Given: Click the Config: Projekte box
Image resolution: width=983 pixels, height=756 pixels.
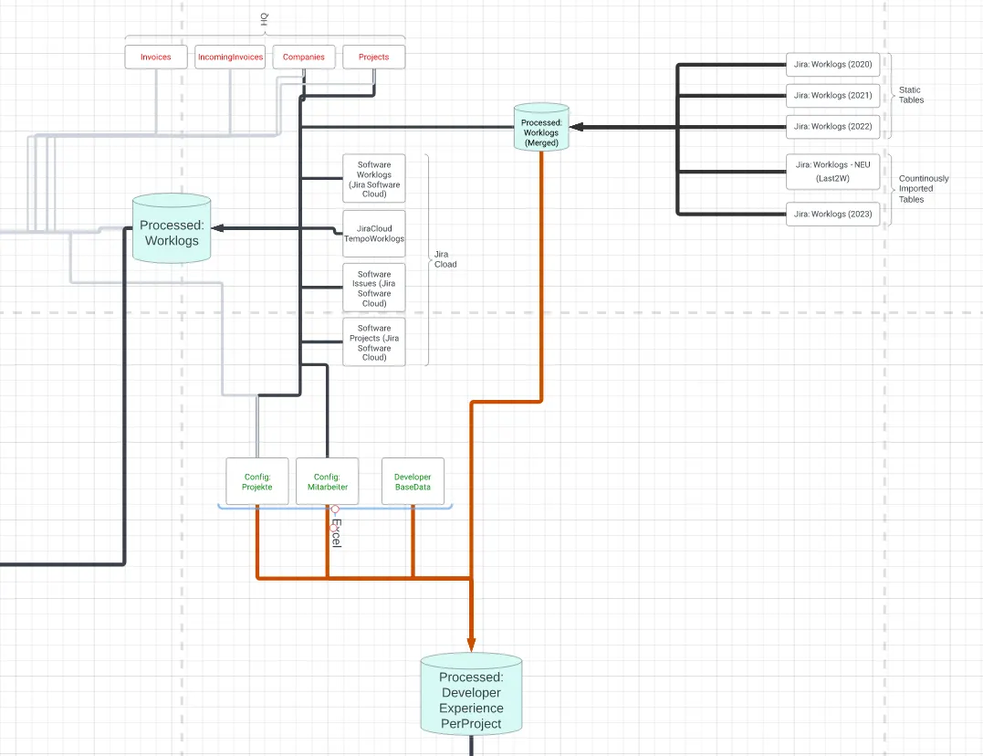Looking at the screenshot, I should pos(257,481).
